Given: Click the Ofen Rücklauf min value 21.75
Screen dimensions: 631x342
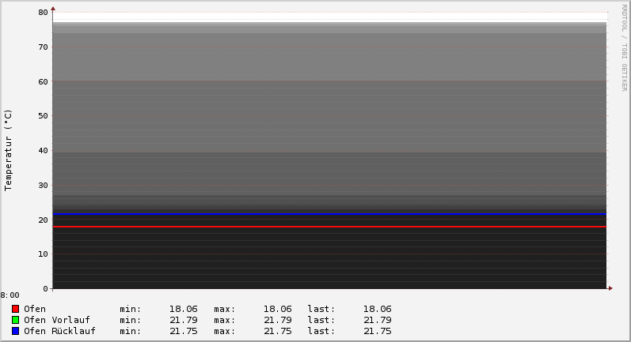Looking at the screenshot, I should 183,331.
